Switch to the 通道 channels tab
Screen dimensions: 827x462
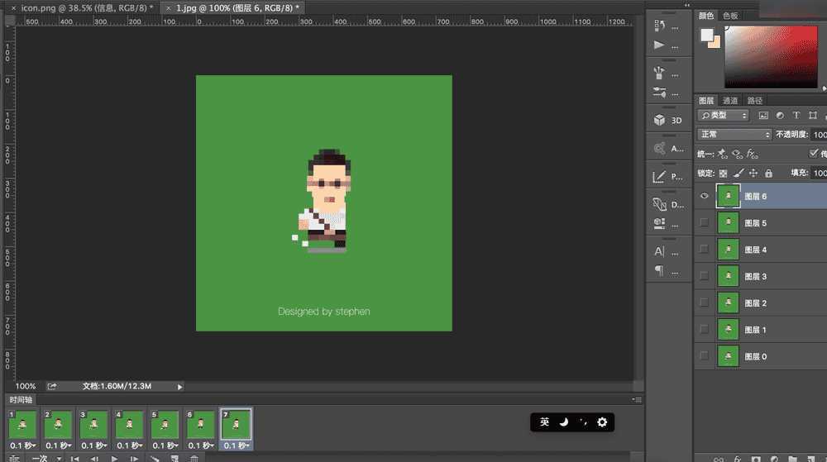[730, 101]
